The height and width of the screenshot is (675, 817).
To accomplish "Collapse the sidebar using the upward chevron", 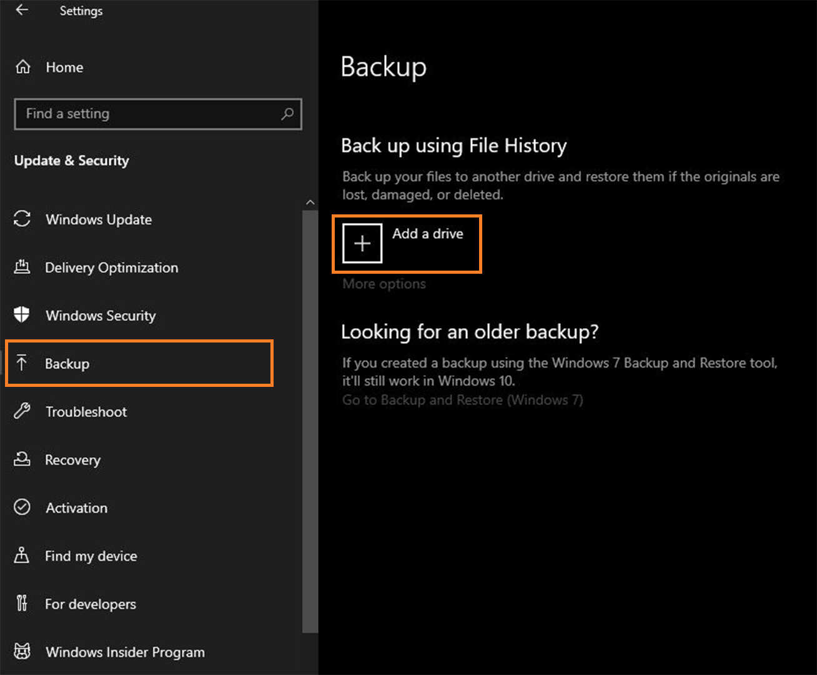I will click(x=310, y=202).
